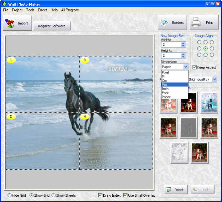This screenshot has width=222, height=202.
Task: Apply the effect thumbnail right of emboss
Action: [x=209, y=128]
